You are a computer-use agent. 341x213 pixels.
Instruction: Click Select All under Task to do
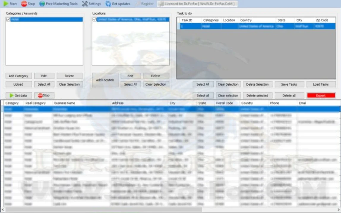coord(203,84)
